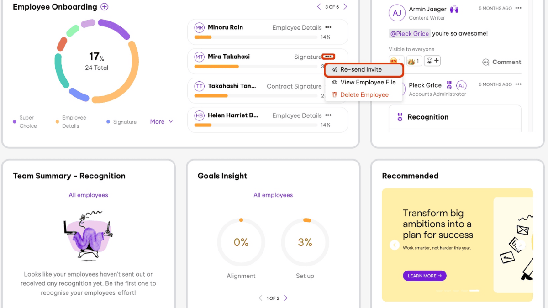
Task: Expand the More legend dropdown
Action: coord(161,121)
